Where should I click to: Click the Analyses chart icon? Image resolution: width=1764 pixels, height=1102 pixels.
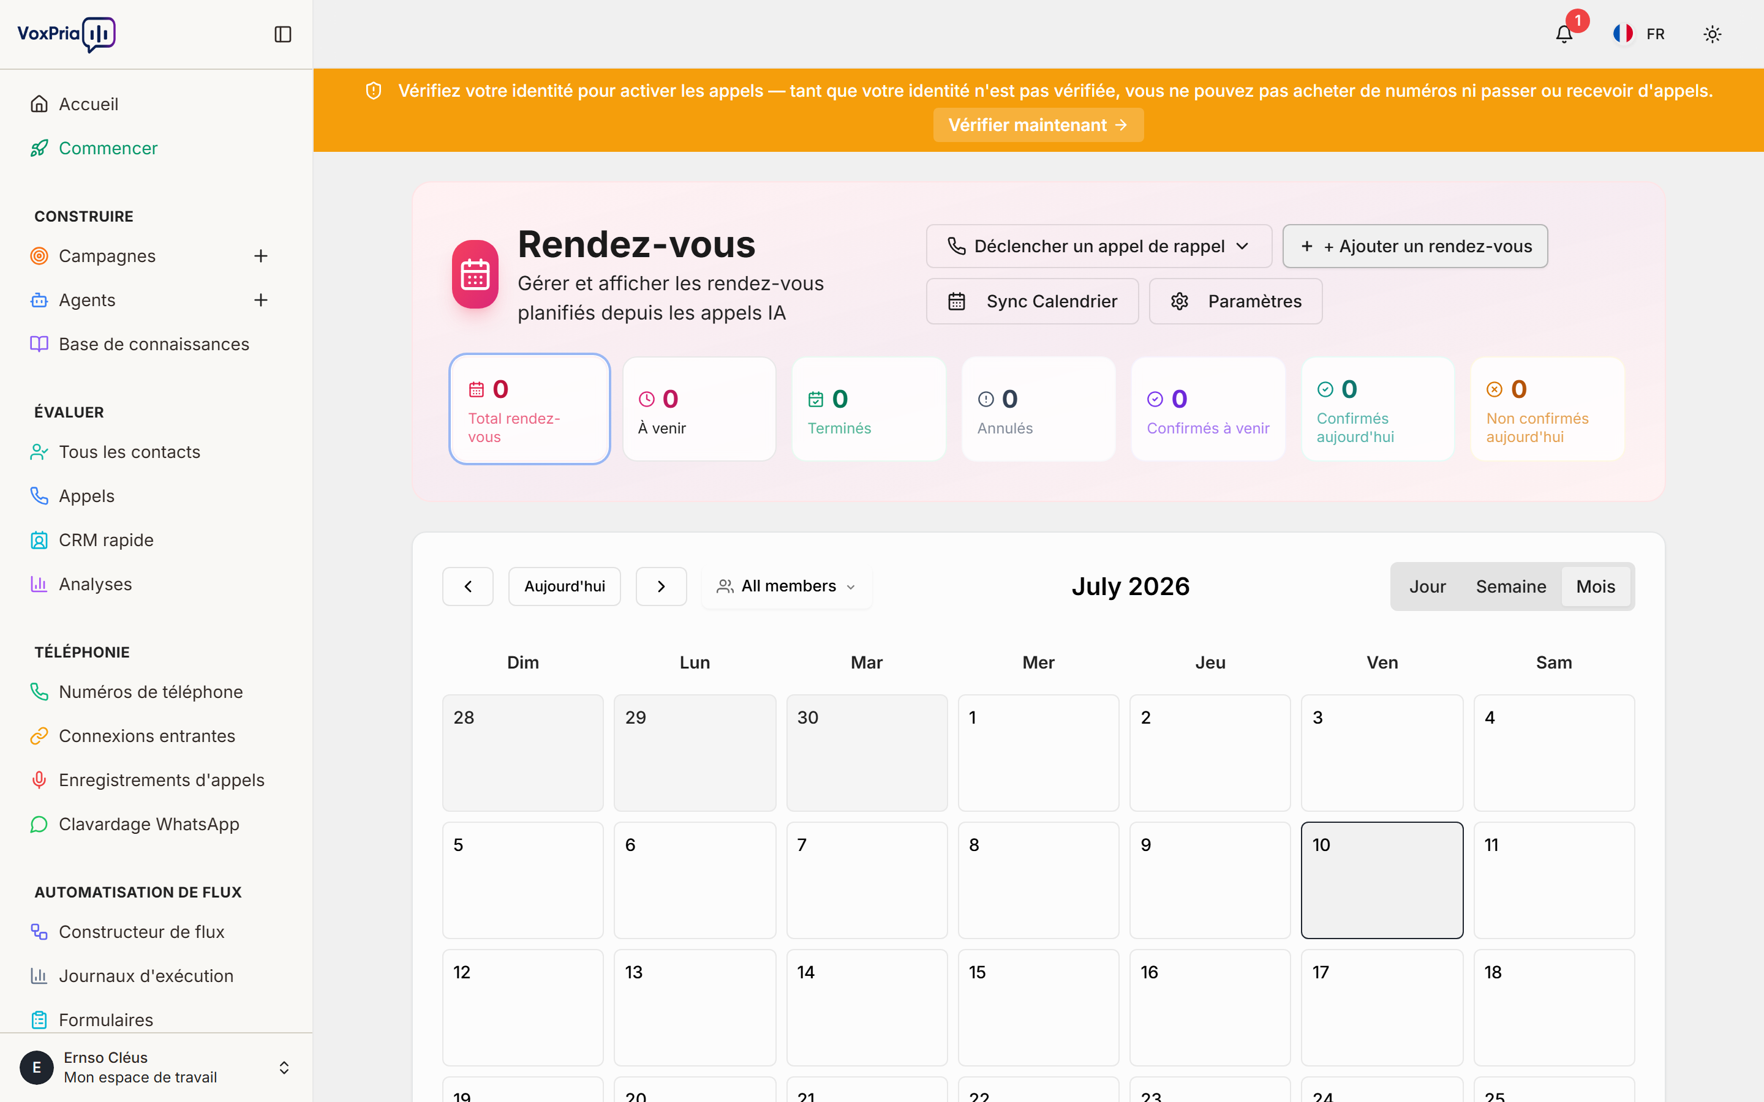tap(39, 584)
